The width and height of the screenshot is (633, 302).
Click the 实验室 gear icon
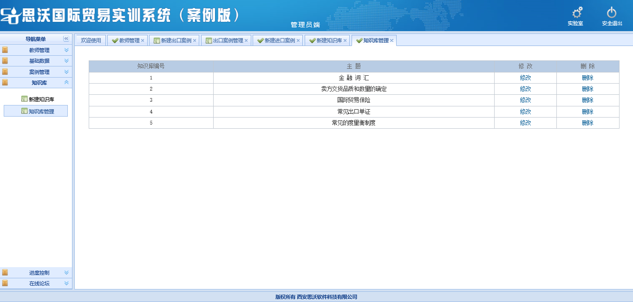coord(576,13)
